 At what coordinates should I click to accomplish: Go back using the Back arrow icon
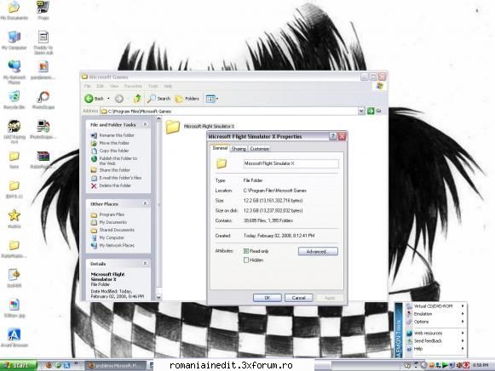pyautogui.click(x=89, y=99)
